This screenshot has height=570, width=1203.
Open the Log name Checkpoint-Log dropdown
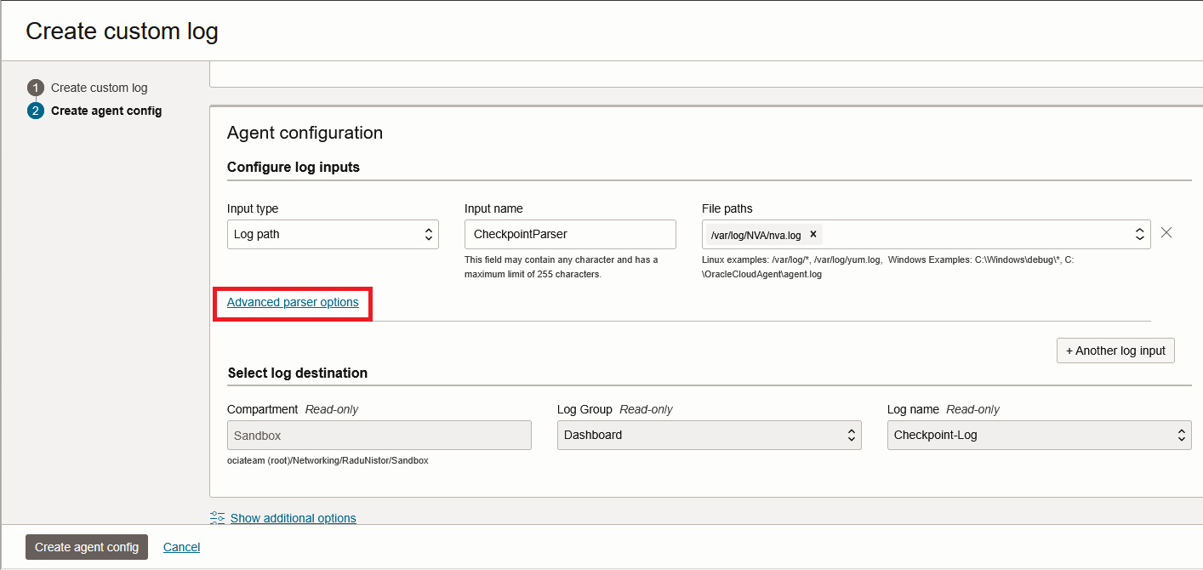click(1038, 435)
